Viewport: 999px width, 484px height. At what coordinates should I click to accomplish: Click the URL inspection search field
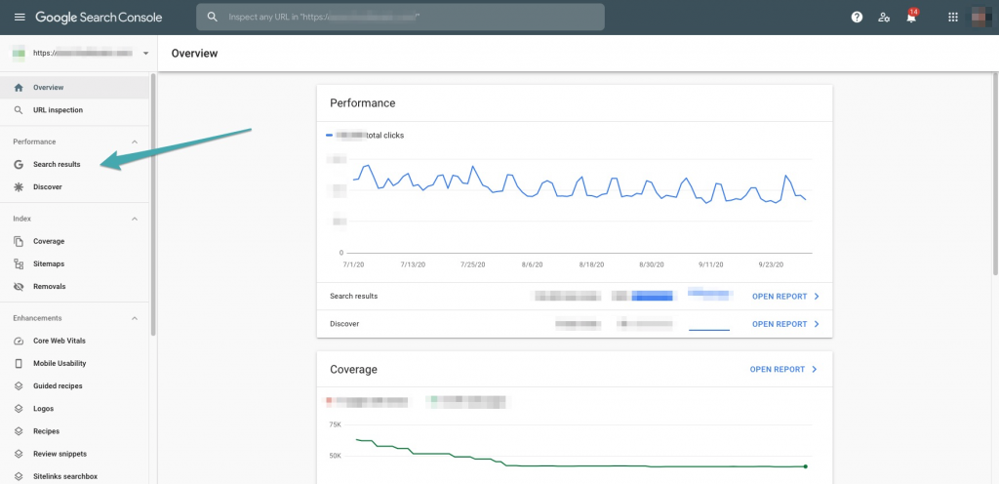[x=400, y=18]
